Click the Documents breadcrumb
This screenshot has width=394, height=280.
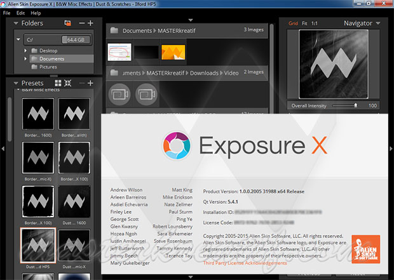[x=137, y=30]
